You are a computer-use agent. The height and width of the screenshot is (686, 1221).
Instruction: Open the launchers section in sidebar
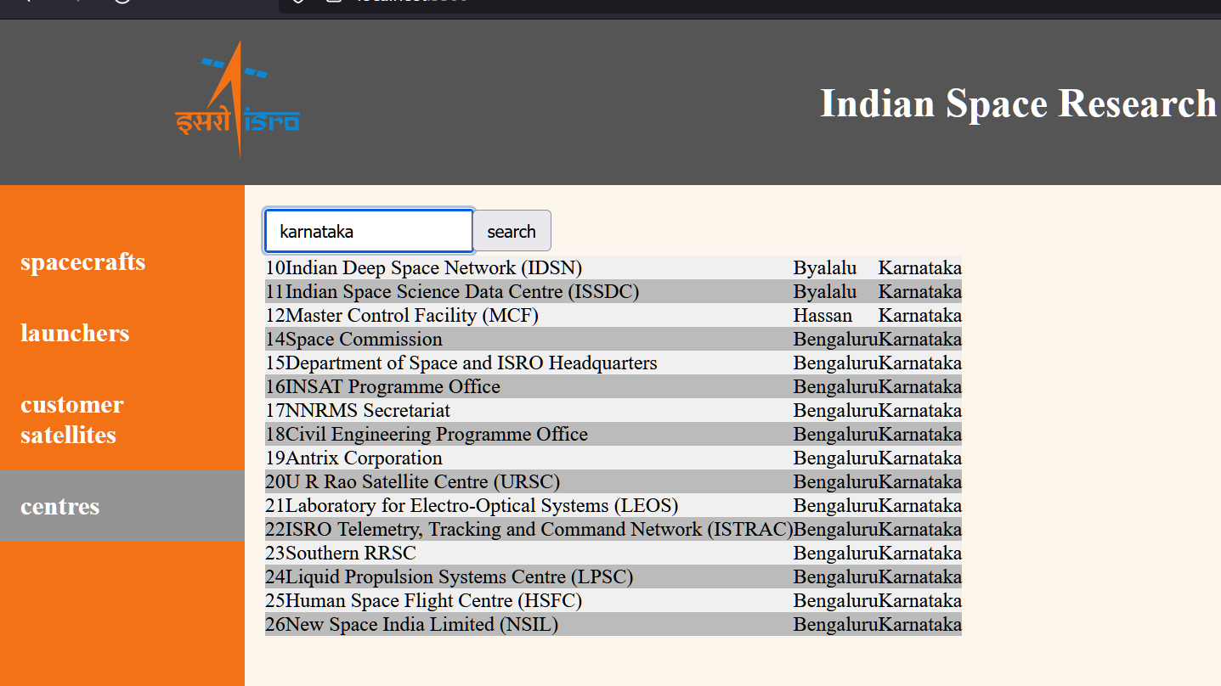point(75,333)
